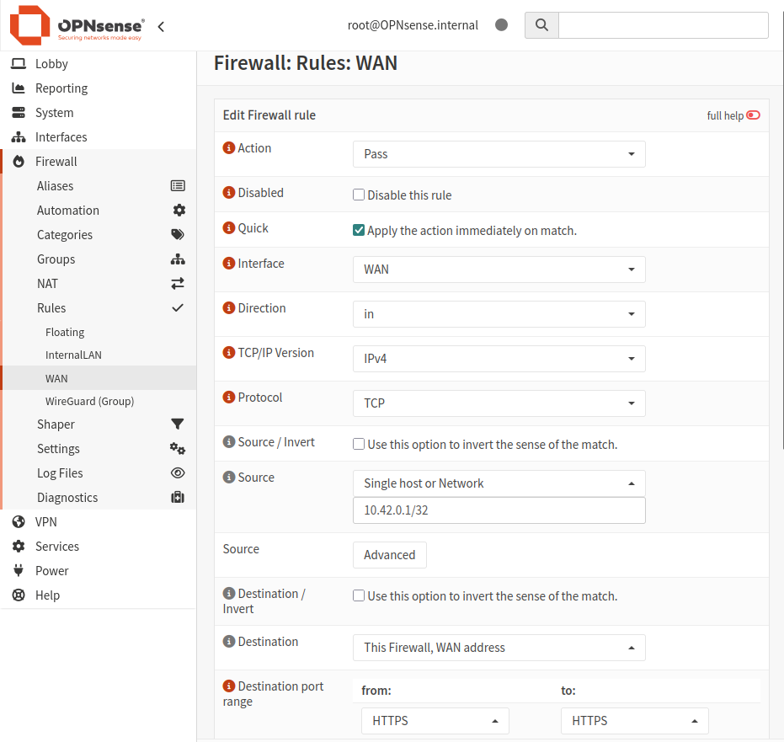Click the Log Files eye icon
The image size is (784, 742).
[x=178, y=473]
